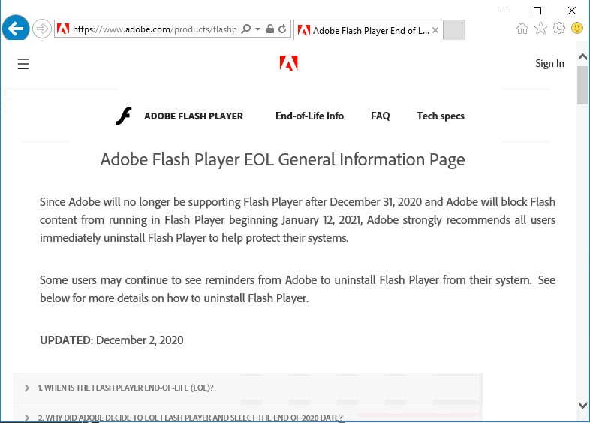Open the hamburger navigation menu
Viewport: 590px width, 423px height.
(x=23, y=64)
